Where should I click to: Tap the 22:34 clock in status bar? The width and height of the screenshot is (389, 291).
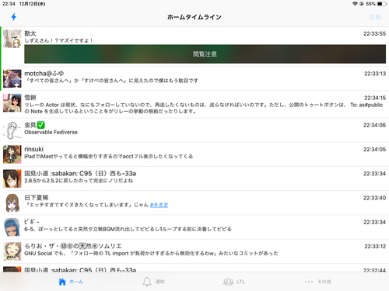pos(9,4)
